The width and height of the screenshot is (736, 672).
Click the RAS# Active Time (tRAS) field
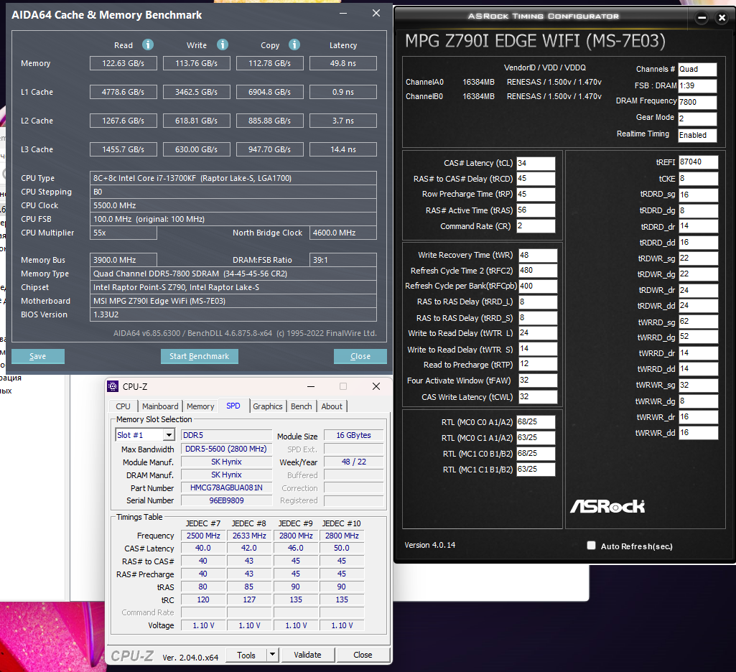pos(536,210)
